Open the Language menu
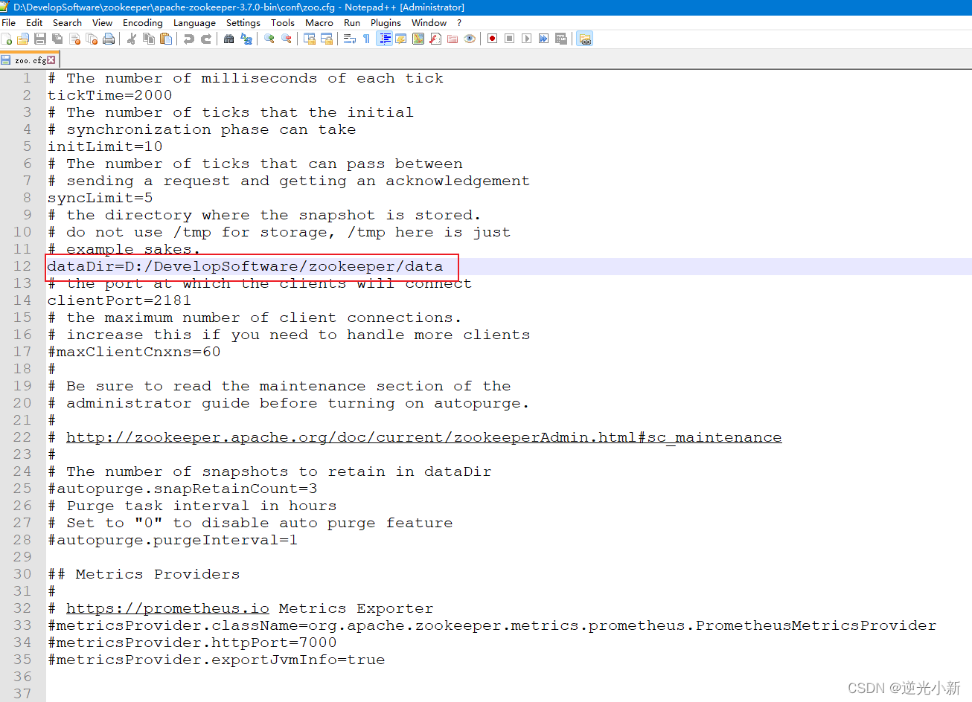This screenshot has height=702, width=972. (194, 22)
